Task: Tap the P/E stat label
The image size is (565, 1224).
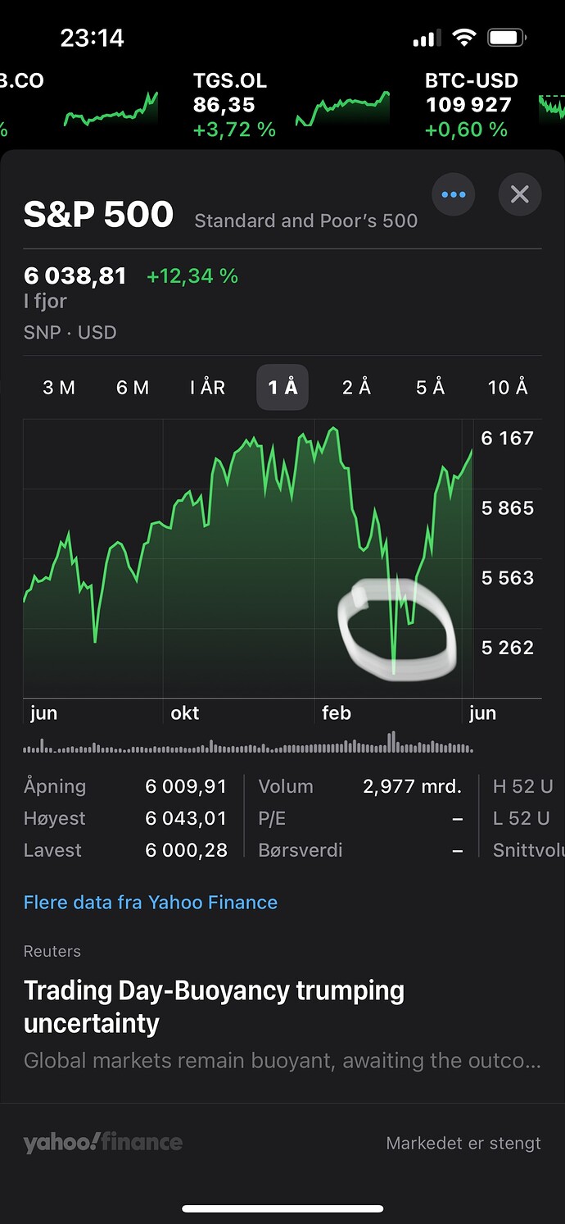Action: tap(272, 818)
